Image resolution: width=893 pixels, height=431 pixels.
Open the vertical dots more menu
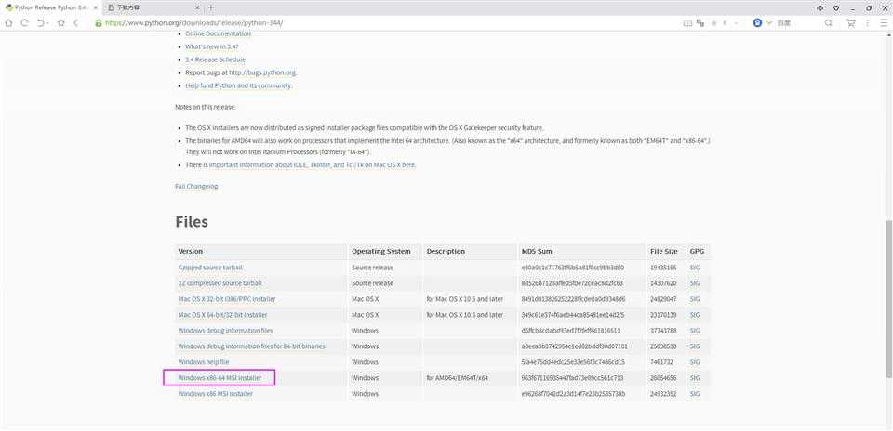click(867, 23)
